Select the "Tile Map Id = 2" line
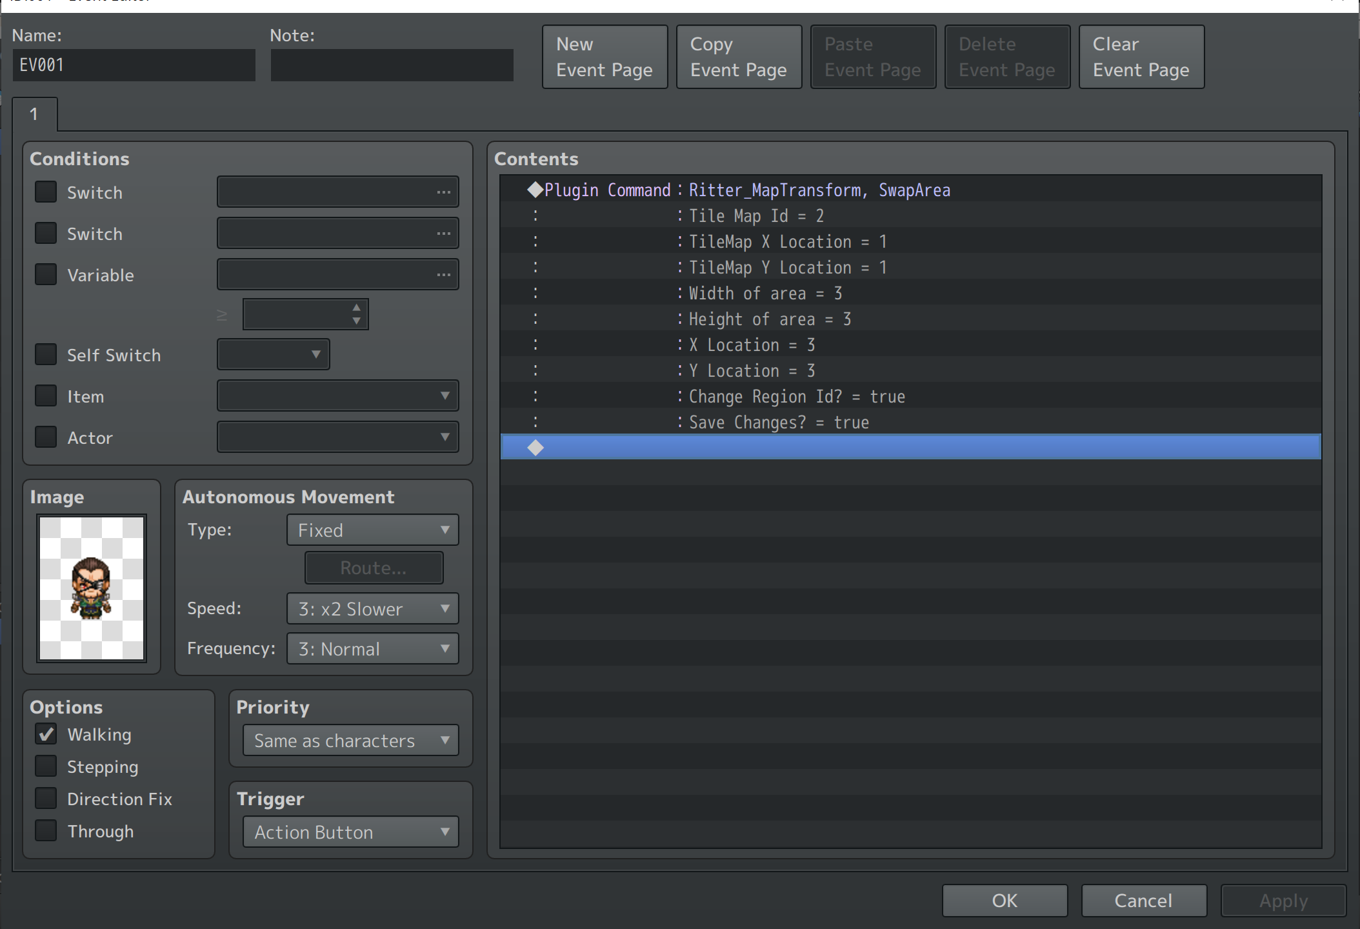Viewport: 1360px width, 929px height. [x=910, y=215]
